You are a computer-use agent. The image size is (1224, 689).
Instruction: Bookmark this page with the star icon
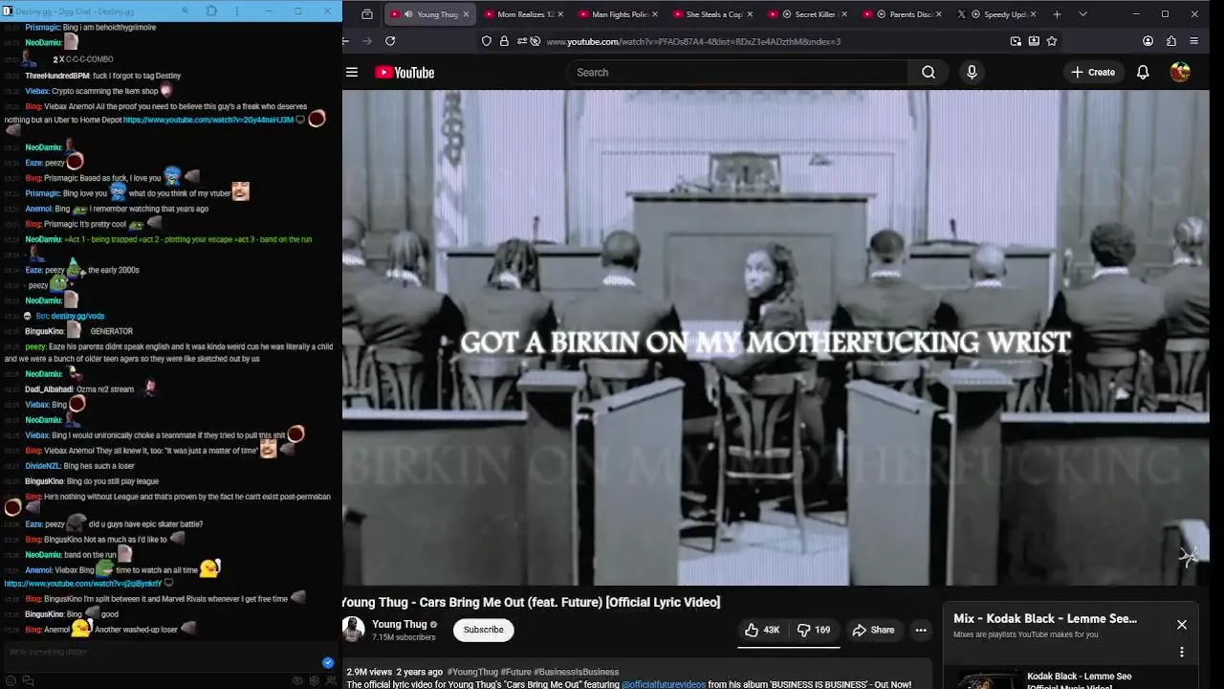tap(1052, 41)
